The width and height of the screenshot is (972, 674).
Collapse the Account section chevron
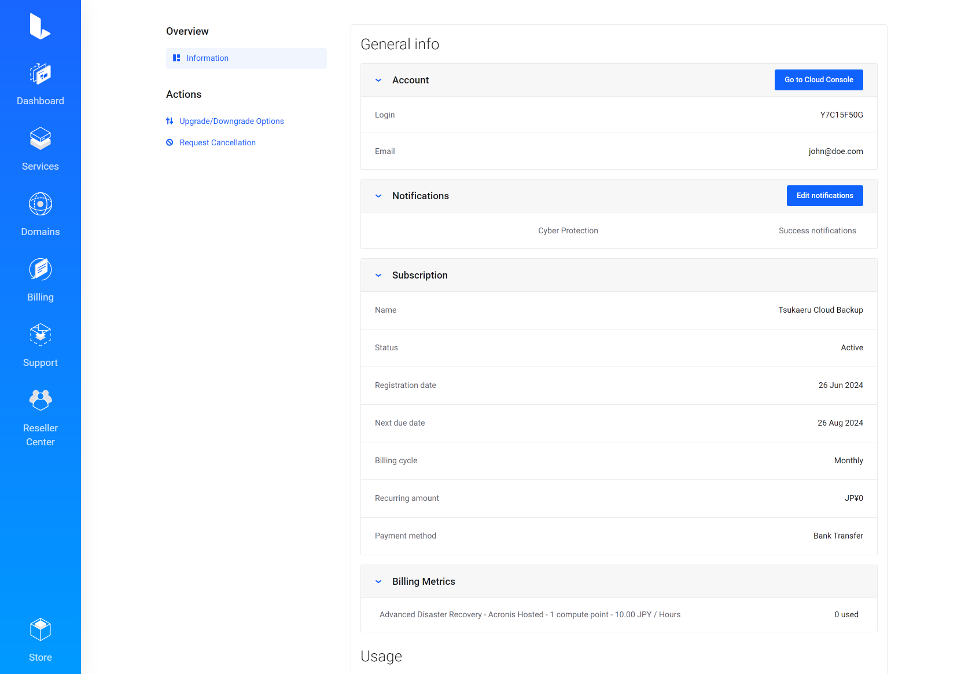click(378, 80)
